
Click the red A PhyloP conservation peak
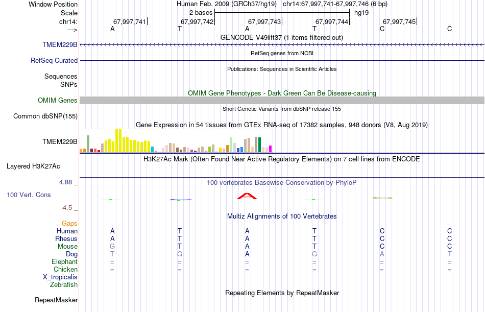coord(247,196)
